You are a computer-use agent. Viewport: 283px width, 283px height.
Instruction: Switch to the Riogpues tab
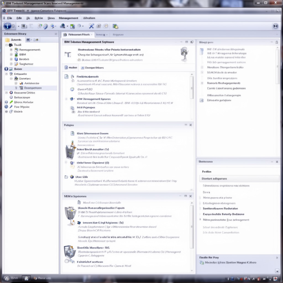coord(118,35)
